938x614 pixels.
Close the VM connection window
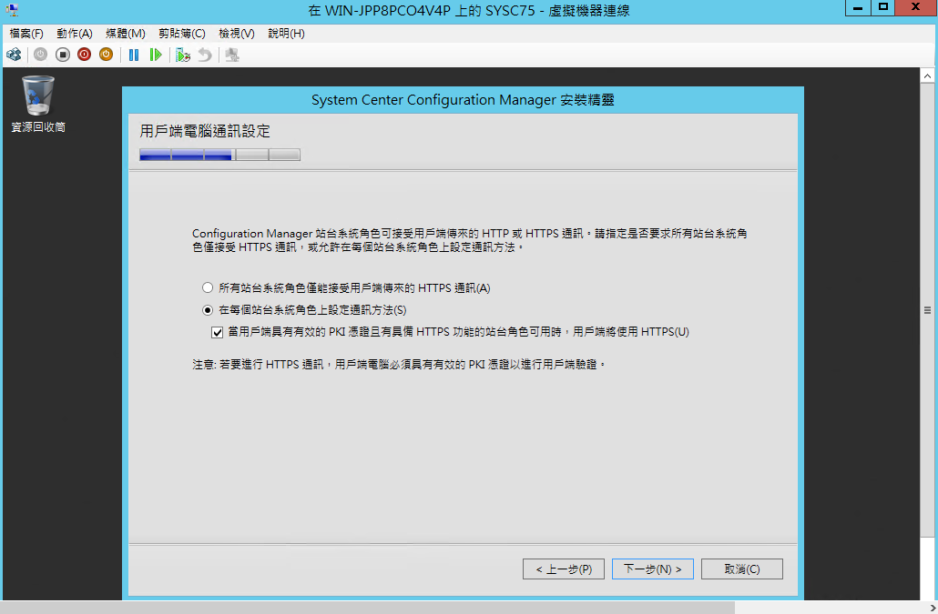[916, 8]
